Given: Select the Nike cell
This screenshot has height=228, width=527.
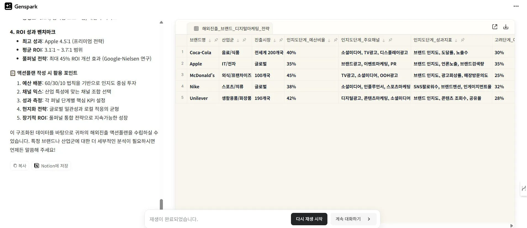Looking at the screenshot, I should pyautogui.click(x=203, y=87).
